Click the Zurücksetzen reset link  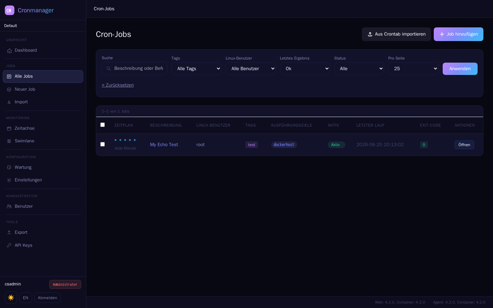point(118,85)
